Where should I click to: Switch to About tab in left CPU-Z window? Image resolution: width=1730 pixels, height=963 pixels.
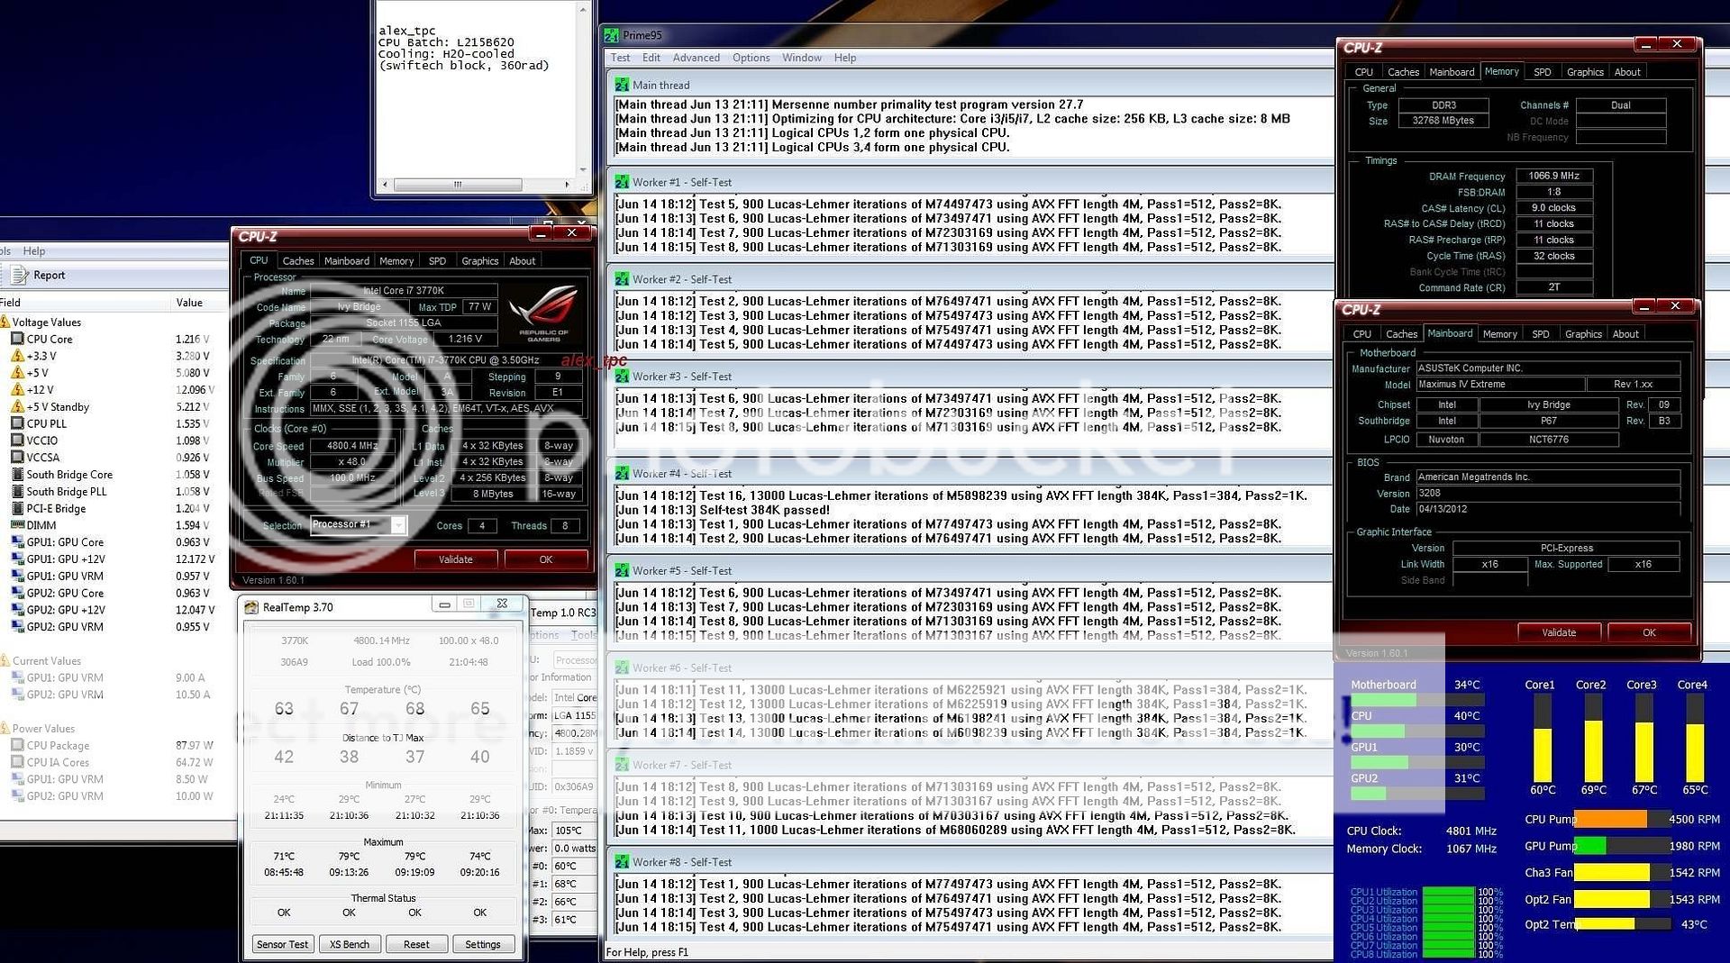(523, 261)
